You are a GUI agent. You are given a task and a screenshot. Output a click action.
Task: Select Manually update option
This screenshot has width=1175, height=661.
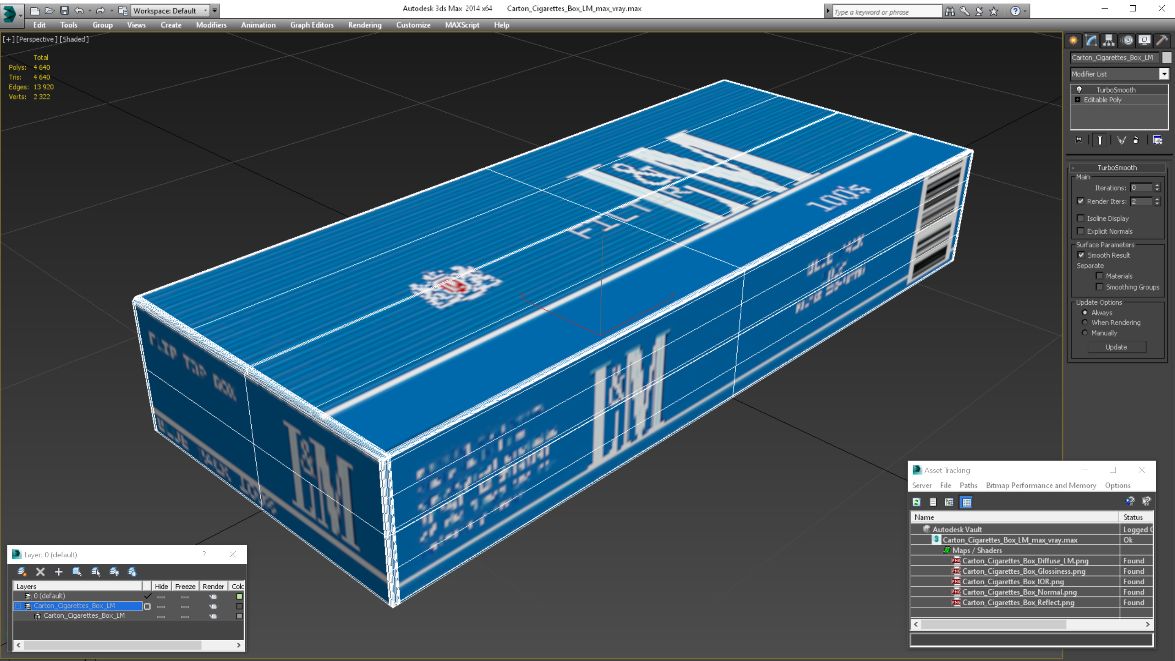1085,333
